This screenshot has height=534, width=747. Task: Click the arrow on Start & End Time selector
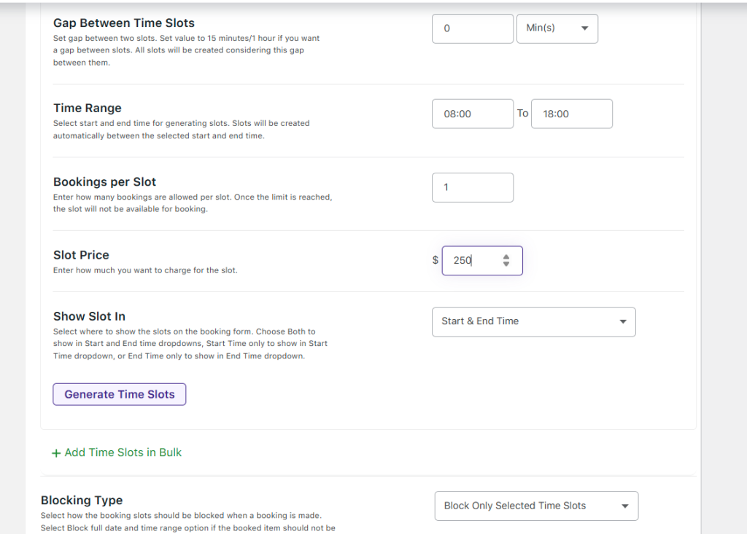[x=622, y=321]
